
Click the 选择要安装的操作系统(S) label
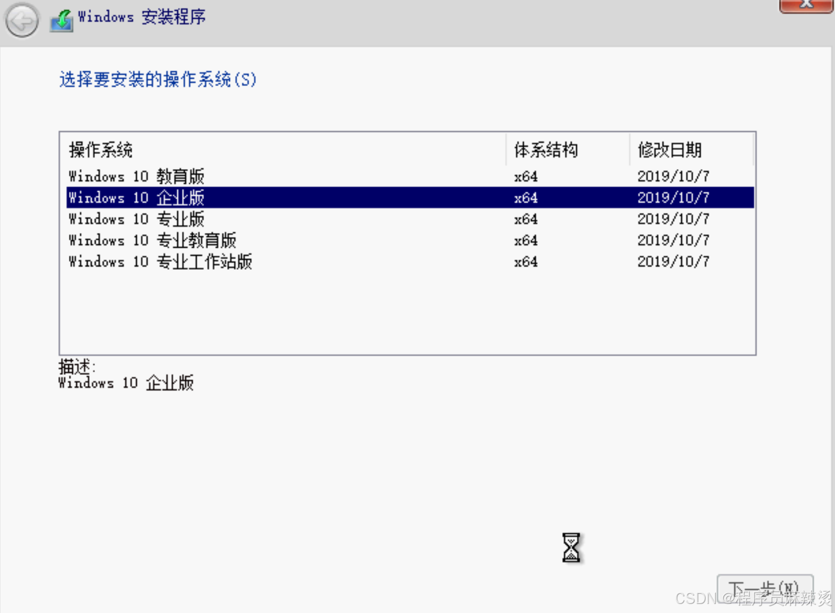158,79
